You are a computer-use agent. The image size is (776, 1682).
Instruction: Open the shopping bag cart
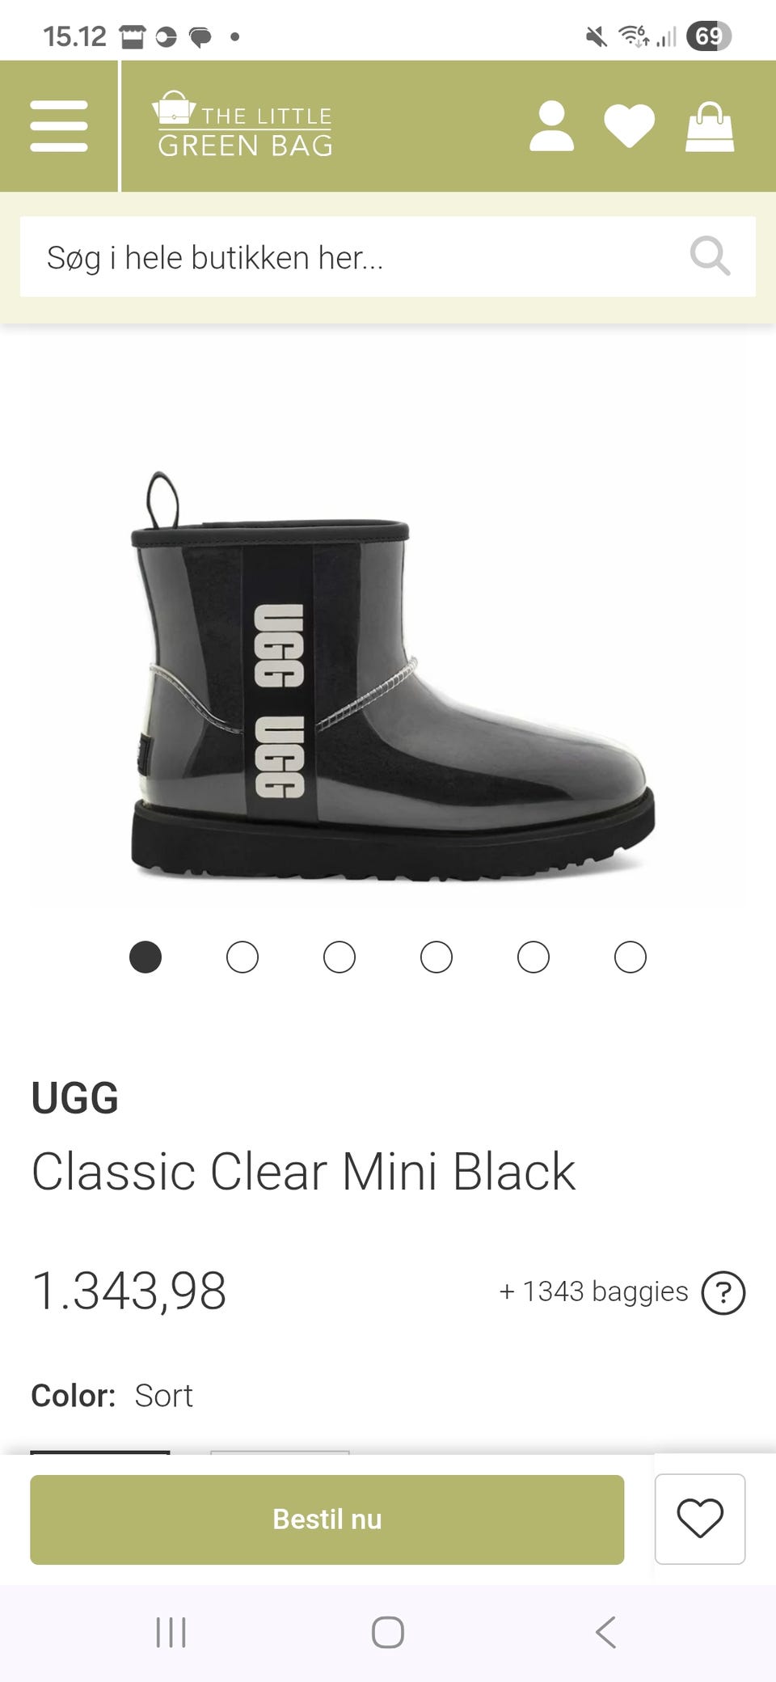[710, 127]
